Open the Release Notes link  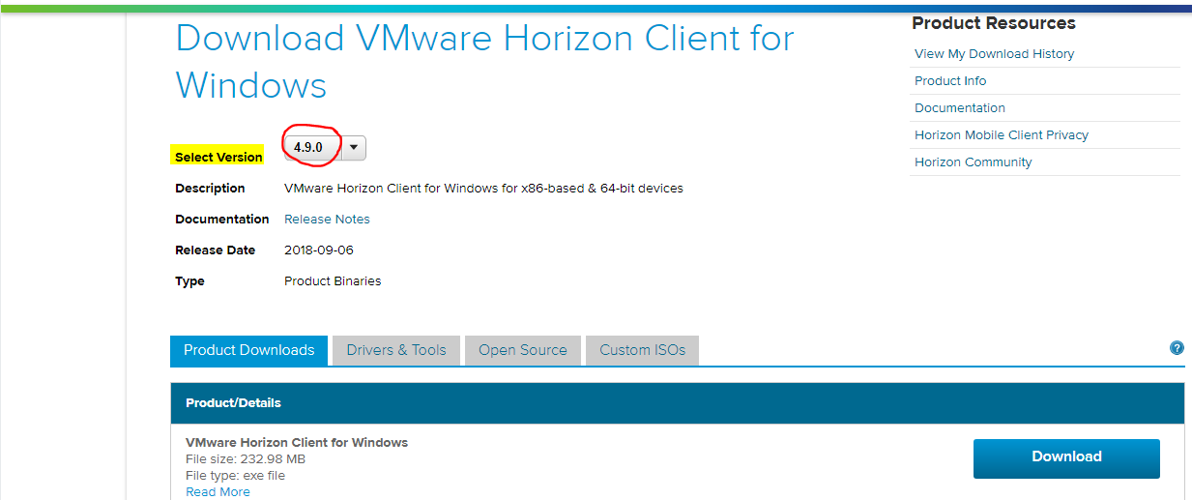coord(327,220)
